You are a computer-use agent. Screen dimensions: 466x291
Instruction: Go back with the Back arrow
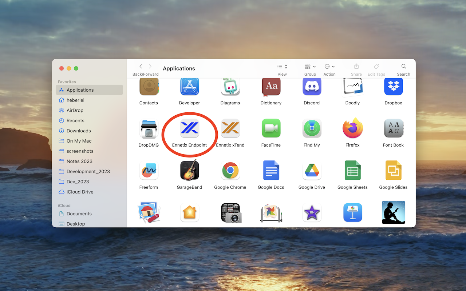tap(141, 67)
